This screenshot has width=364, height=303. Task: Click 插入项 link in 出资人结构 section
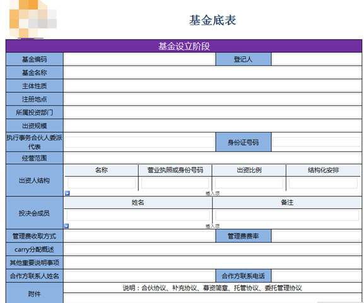(213, 193)
